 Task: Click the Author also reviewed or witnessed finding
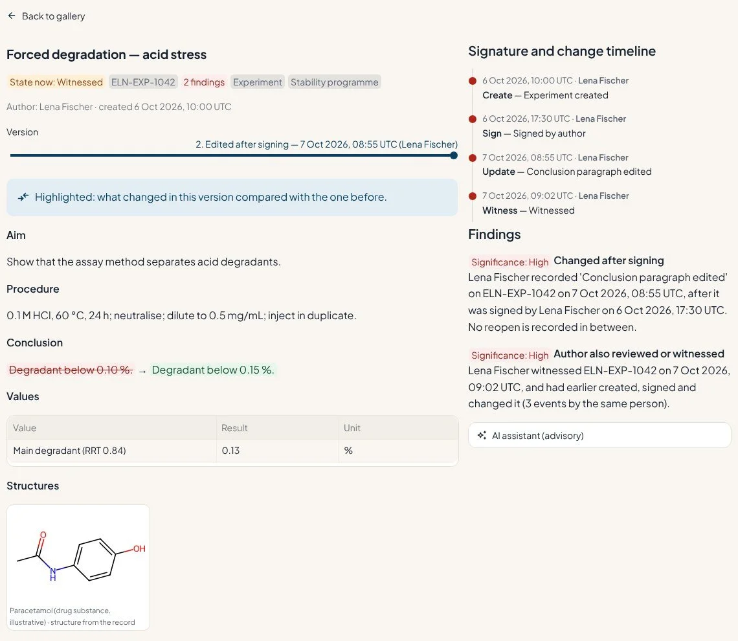click(x=599, y=379)
